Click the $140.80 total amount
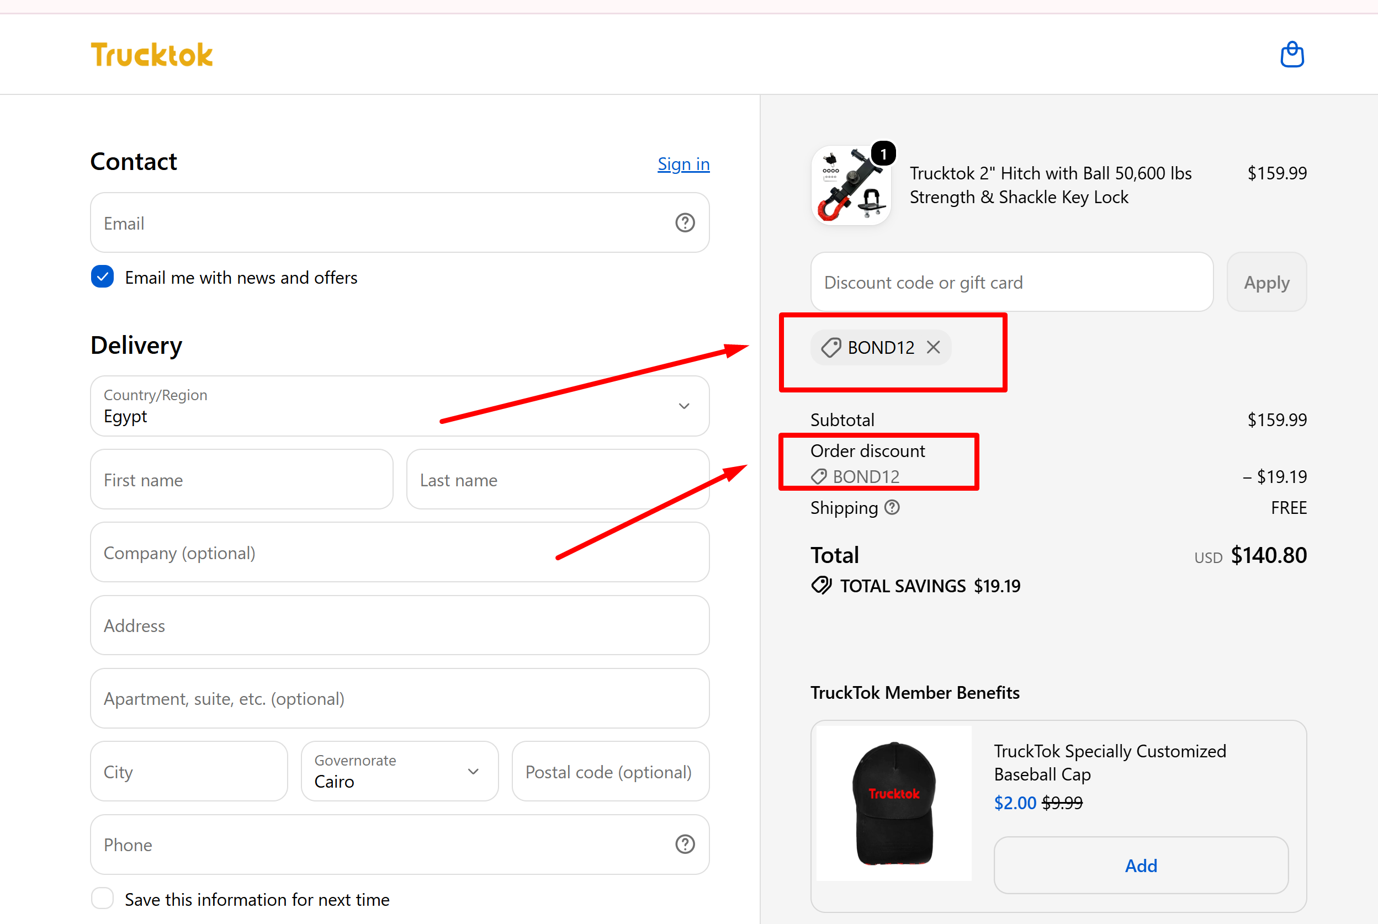 pyautogui.click(x=1269, y=555)
